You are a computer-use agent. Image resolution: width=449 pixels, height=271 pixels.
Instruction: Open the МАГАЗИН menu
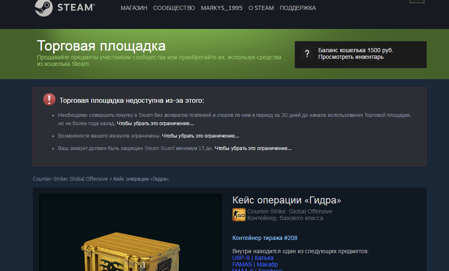tap(134, 8)
